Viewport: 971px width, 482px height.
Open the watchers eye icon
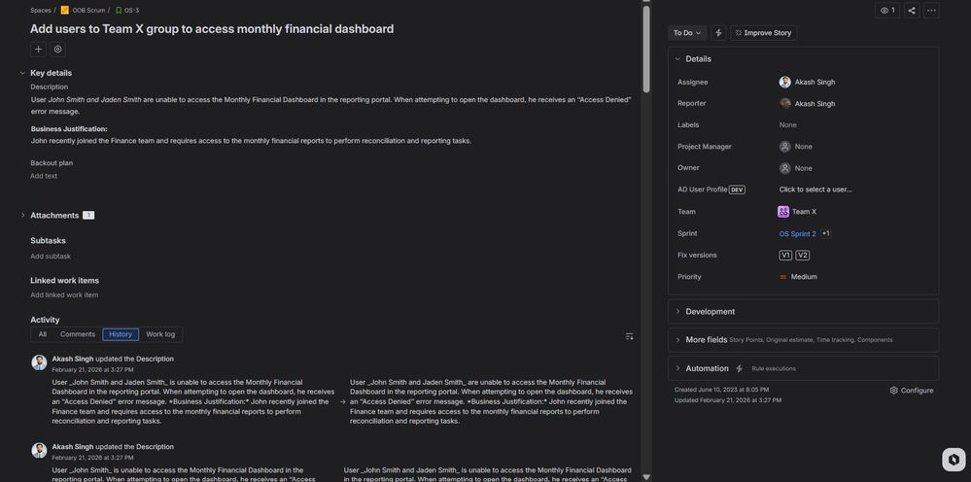887,11
